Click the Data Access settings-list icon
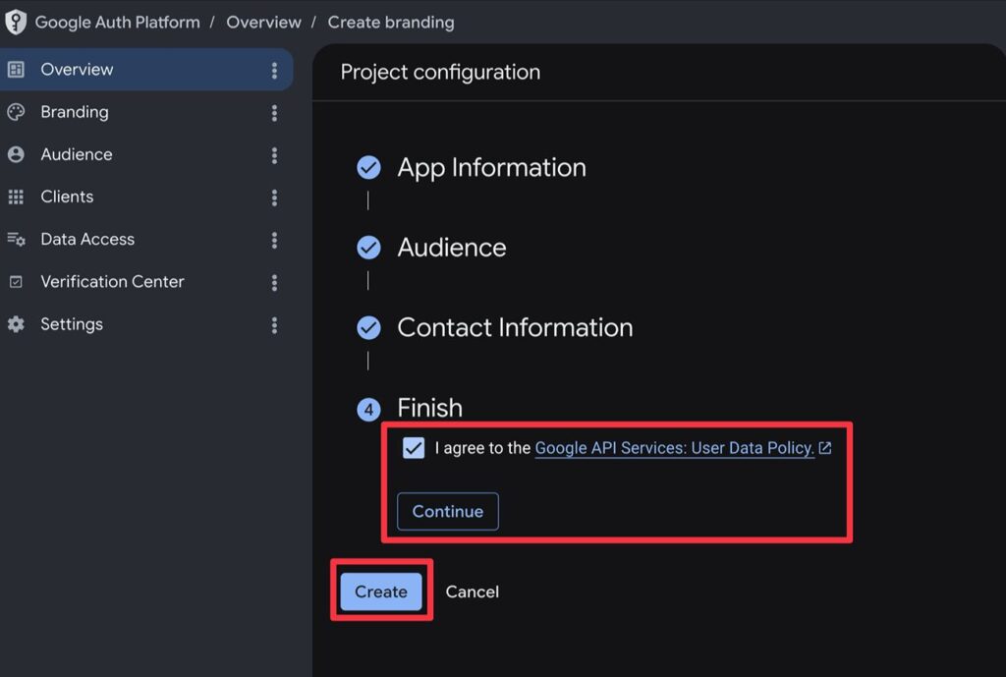Screen dimensions: 1006x677 (x=16, y=240)
